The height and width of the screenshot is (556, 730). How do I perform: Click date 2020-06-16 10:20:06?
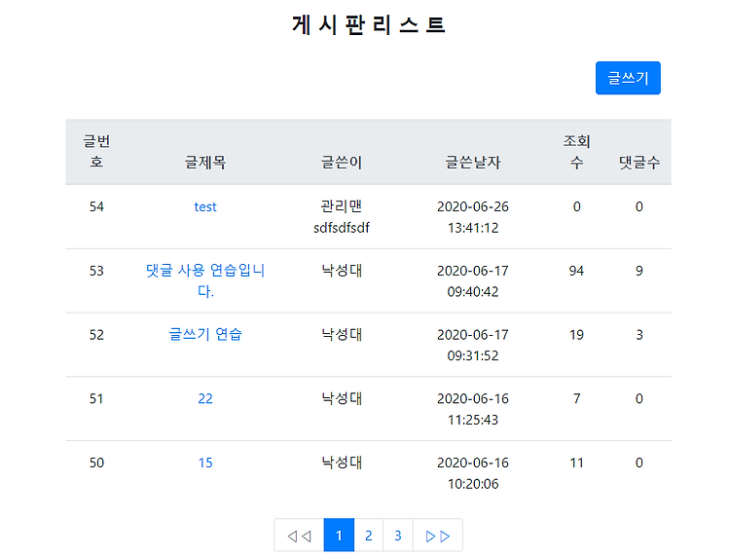point(472,473)
